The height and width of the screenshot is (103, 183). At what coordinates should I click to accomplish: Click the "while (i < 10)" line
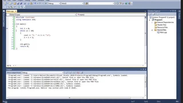pyautogui.click(x=27, y=31)
